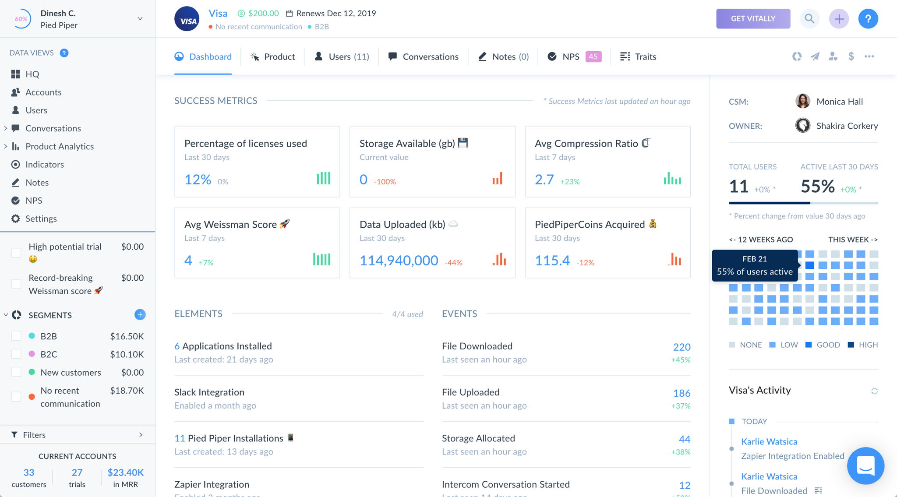
Task: Click the dollar sign icon
Action: 851,56
